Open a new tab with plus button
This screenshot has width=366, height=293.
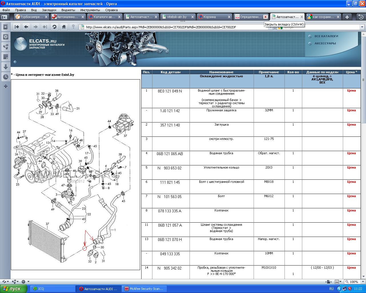(x=347, y=17)
